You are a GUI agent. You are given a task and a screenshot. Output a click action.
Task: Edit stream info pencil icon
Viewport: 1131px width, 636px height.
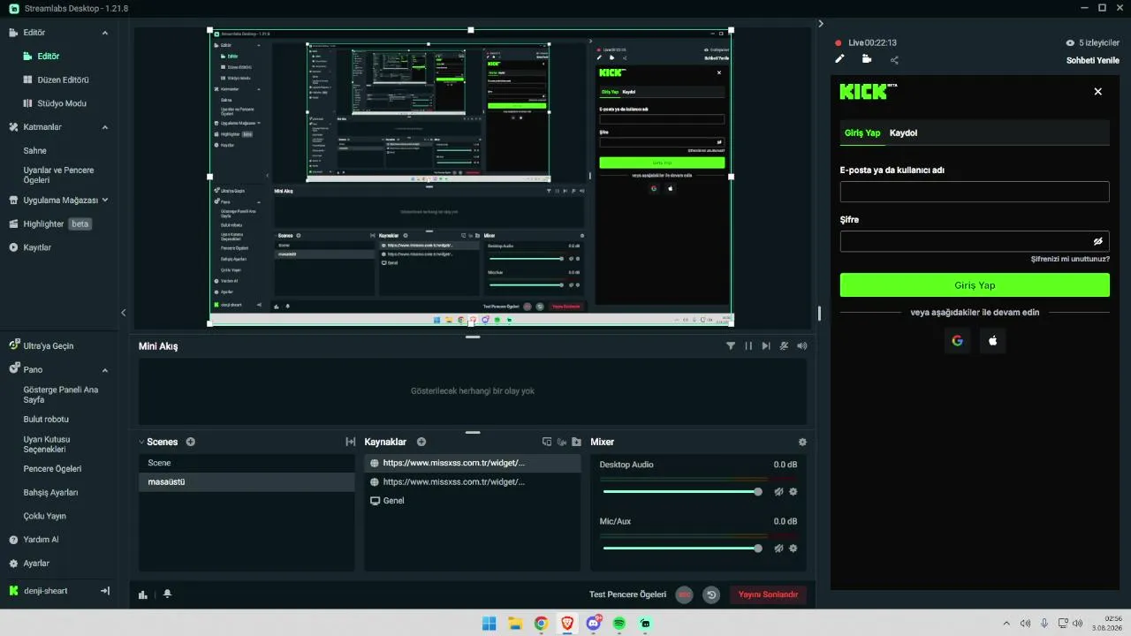pyautogui.click(x=840, y=59)
